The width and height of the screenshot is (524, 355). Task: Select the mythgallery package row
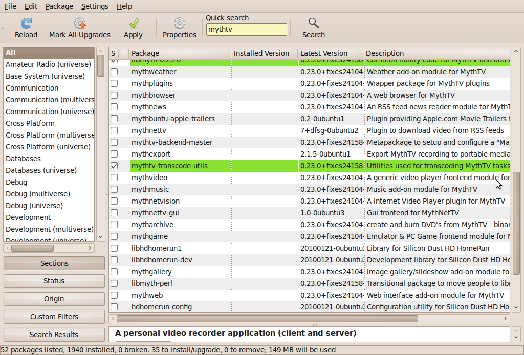click(x=309, y=272)
